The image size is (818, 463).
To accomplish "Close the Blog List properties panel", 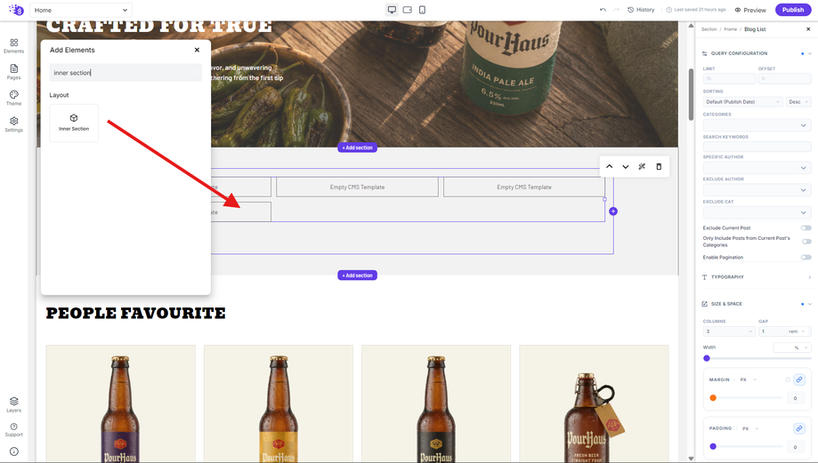I will click(808, 29).
